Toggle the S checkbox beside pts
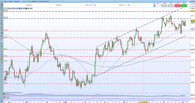This screenshot has height=103, width=195. [x=189, y=6]
